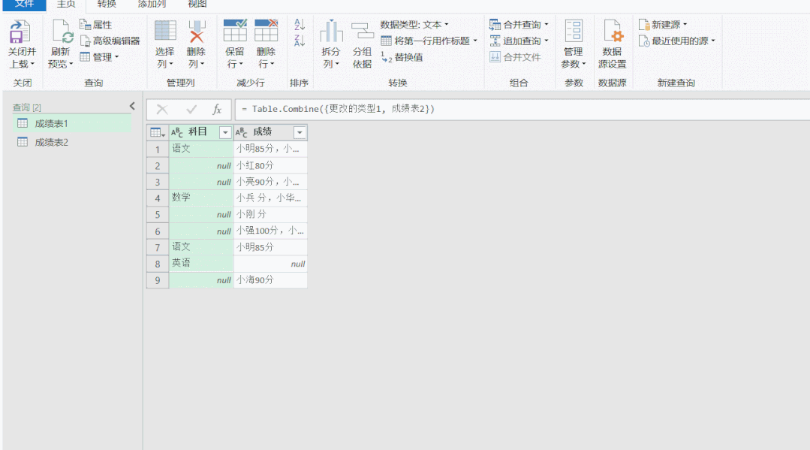Click Replace Values (替换值)
The width and height of the screenshot is (810, 450).
coord(402,57)
